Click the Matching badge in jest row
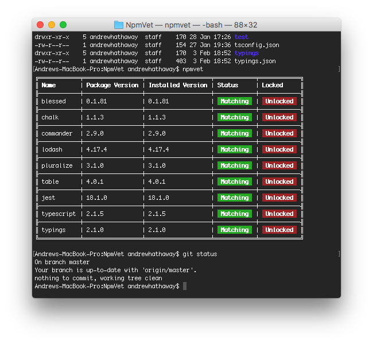Screen dimensions: 373x344 [x=235, y=198]
